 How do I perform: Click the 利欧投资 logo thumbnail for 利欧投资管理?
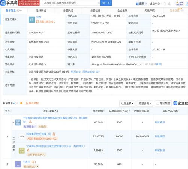point(22,150)
